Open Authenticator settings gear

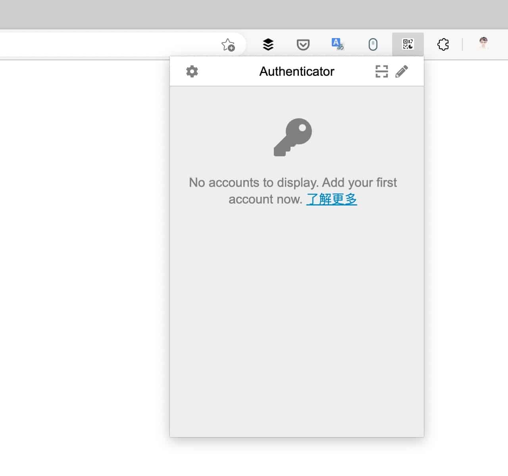tap(192, 71)
